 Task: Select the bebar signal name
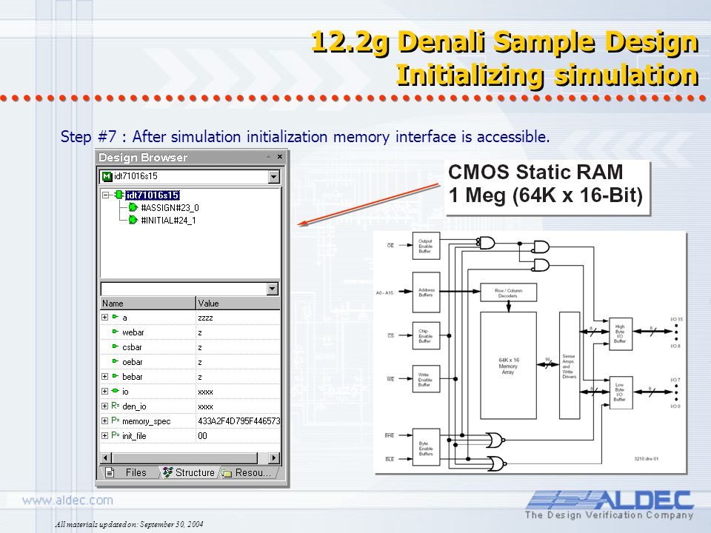[x=133, y=377]
